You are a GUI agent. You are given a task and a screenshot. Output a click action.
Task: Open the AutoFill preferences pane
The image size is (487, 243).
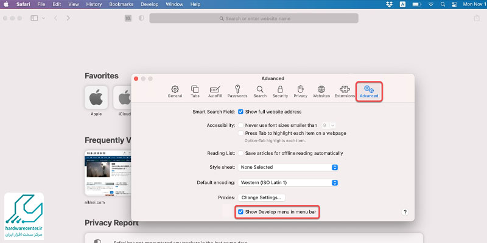(x=215, y=92)
